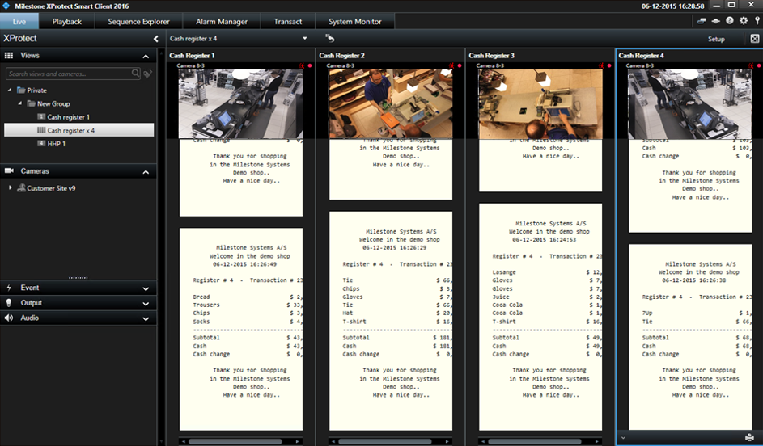The height and width of the screenshot is (446, 763).
Task: Click motion indicator icon on Cash Register 1
Action: coord(302,65)
